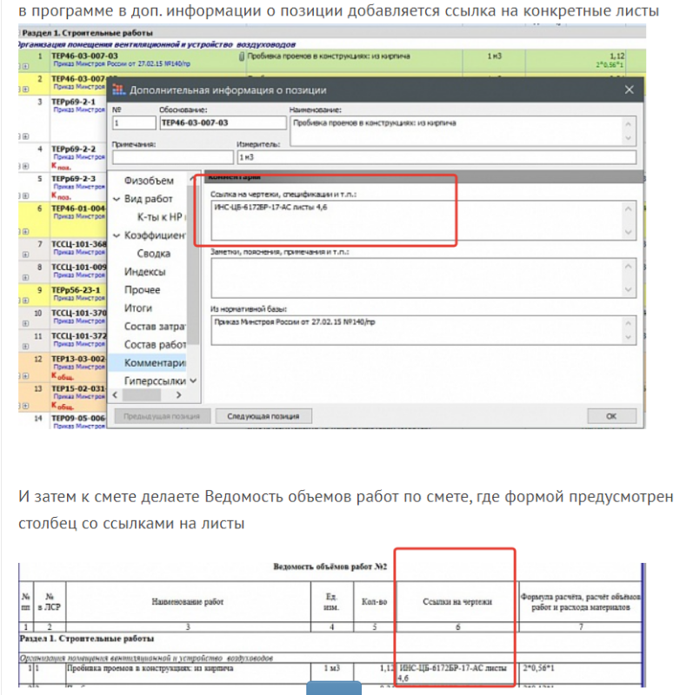The height and width of the screenshot is (695, 693).
Task: Click Кол-во column header in ведомость
Action: (375, 602)
